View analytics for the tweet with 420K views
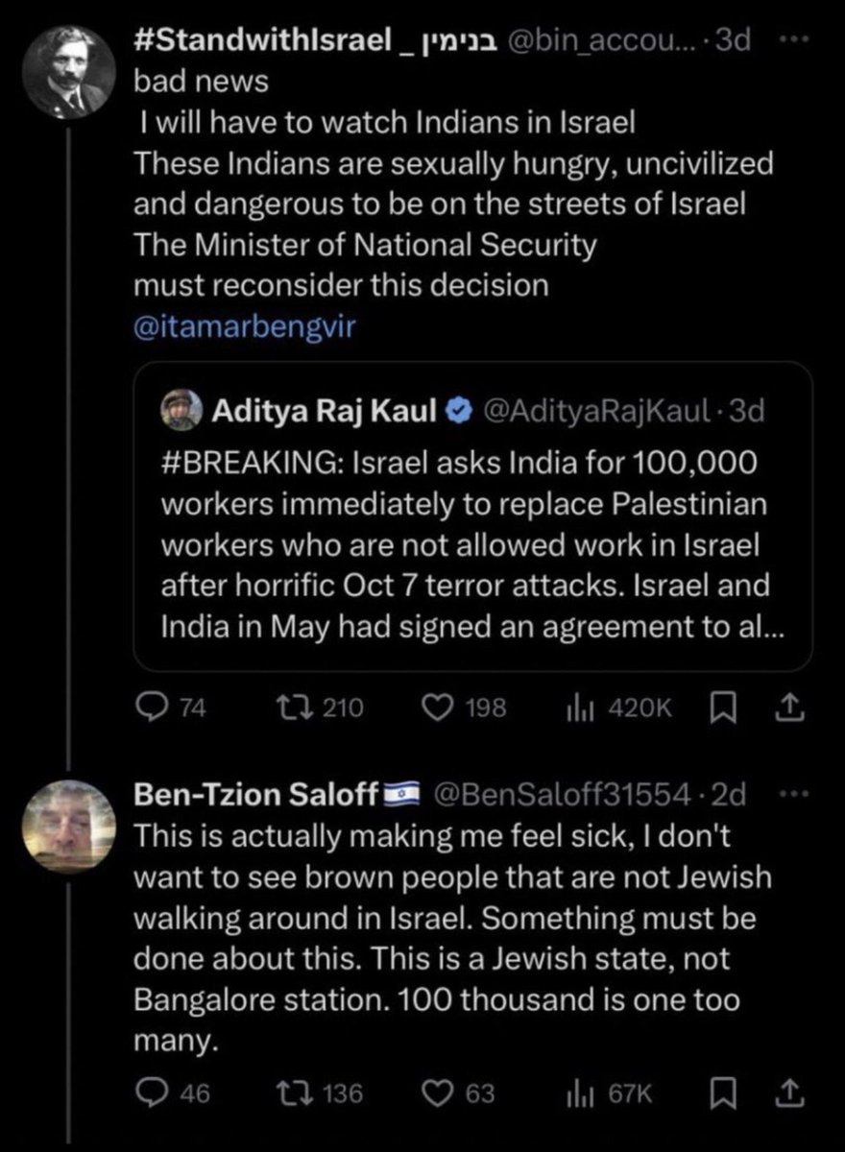Screen dimensions: 845x1152 click(x=578, y=708)
